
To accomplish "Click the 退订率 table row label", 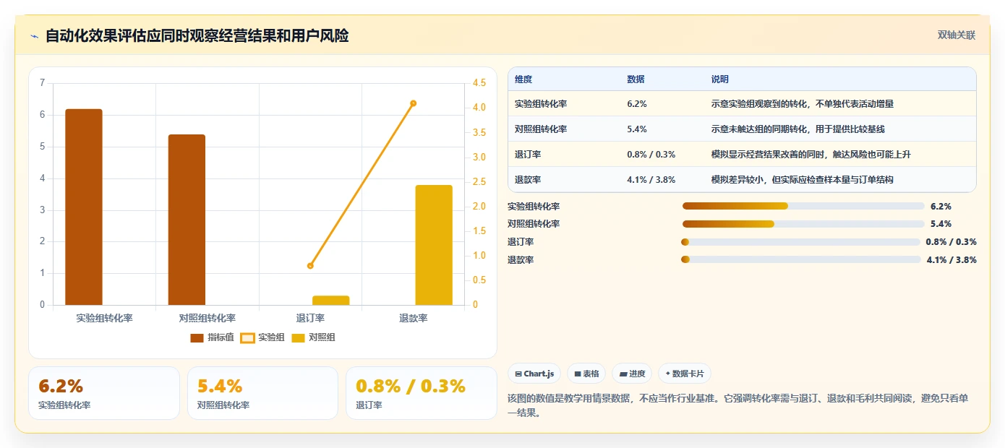I will coord(528,154).
